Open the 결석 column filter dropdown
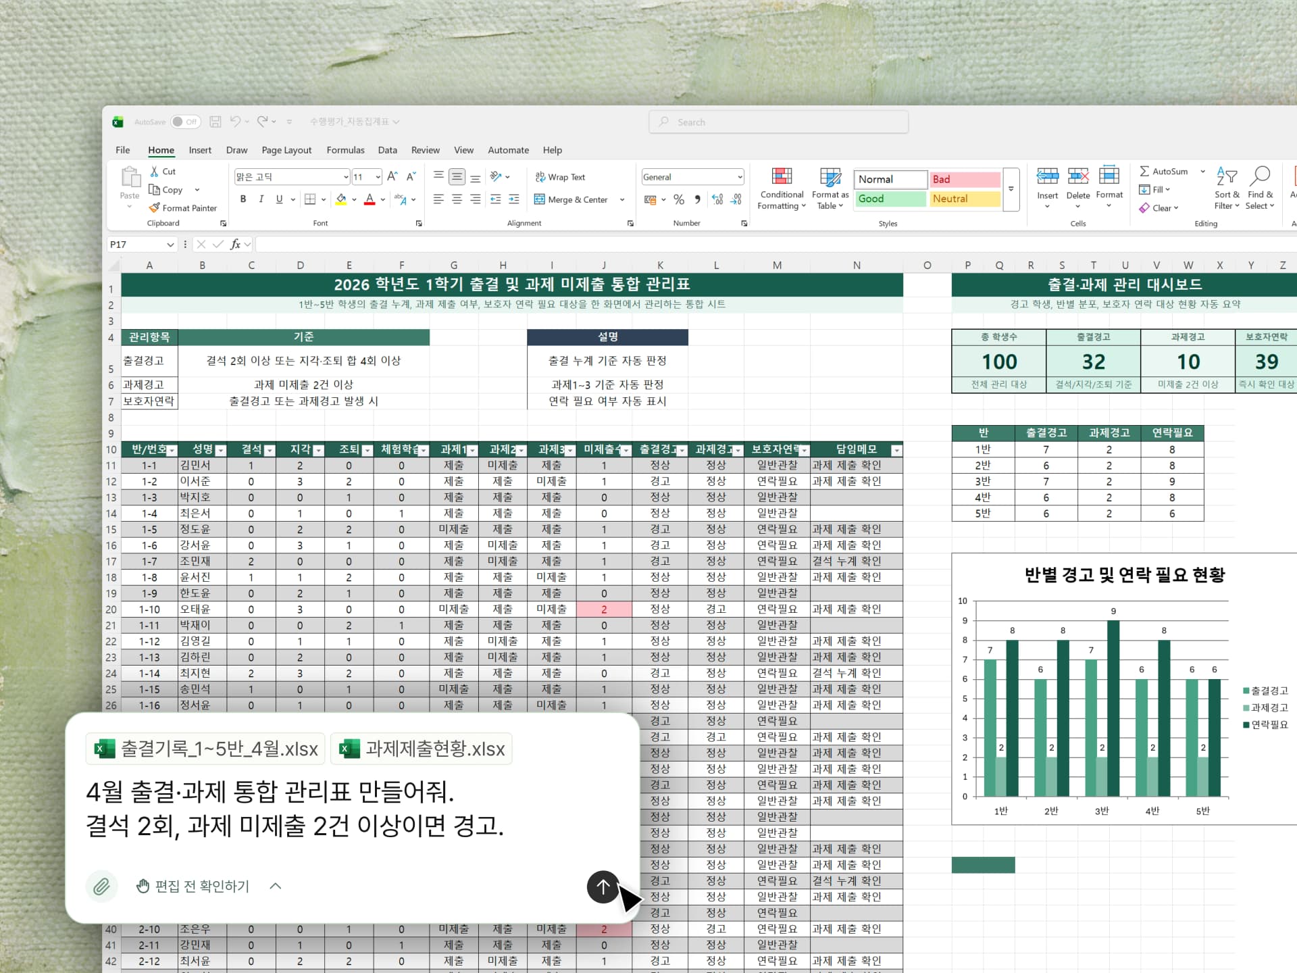Screen dimensions: 1297x973 pyautogui.click(x=270, y=450)
